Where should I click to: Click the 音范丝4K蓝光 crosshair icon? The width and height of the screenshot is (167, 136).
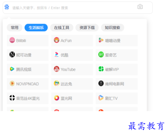(12, 98)
